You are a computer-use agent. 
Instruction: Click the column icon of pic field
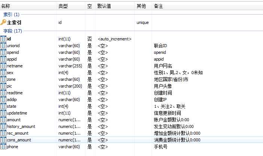(3, 86)
